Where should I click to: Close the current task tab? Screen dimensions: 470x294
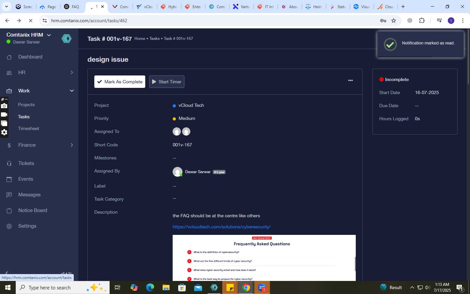102,7
